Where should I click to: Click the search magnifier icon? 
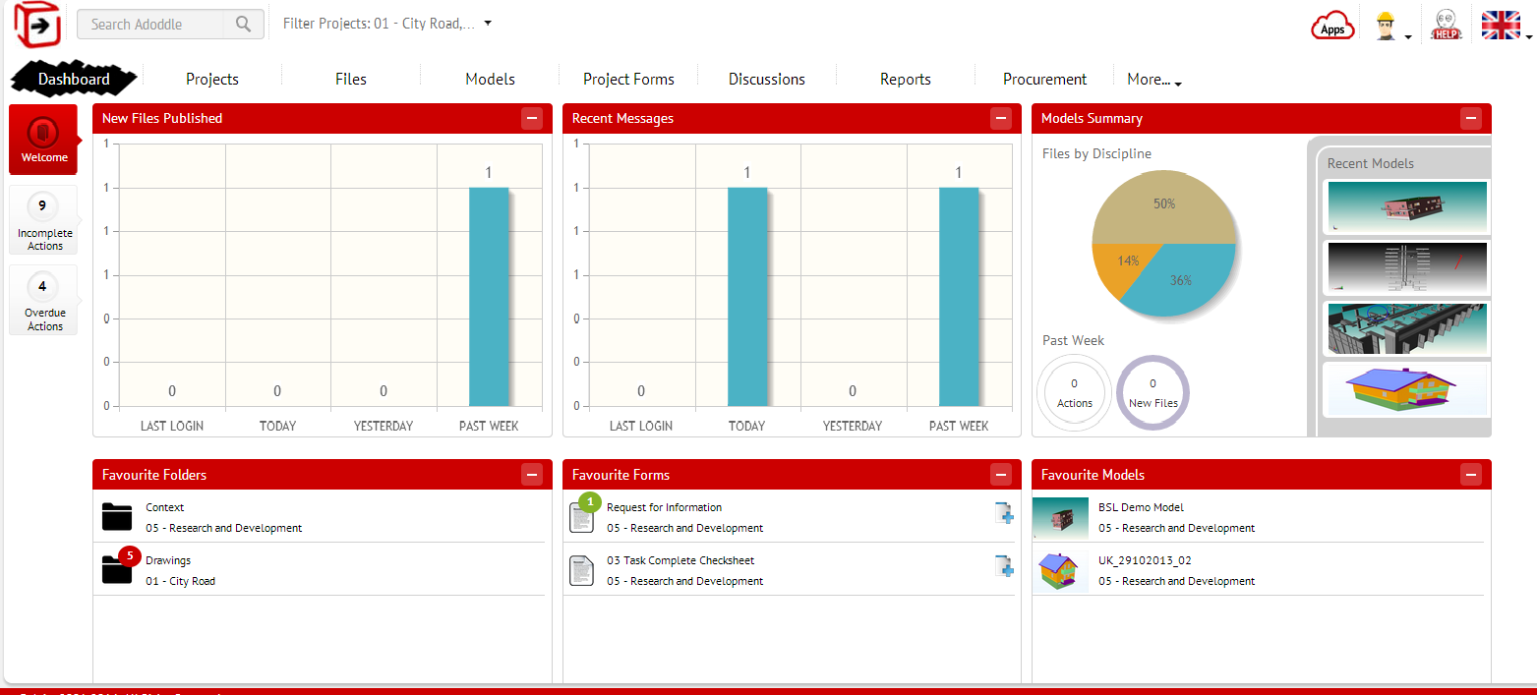tap(244, 25)
